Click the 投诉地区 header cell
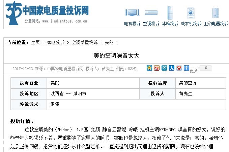229x152 pixels. pyautogui.click(x=29, y=93)
